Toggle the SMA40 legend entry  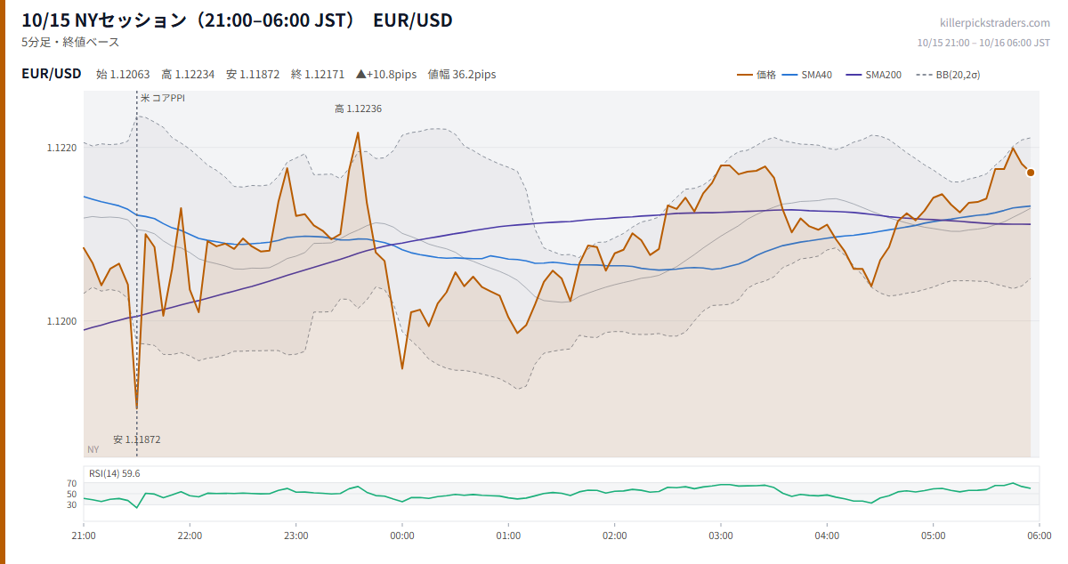point(806,75)
